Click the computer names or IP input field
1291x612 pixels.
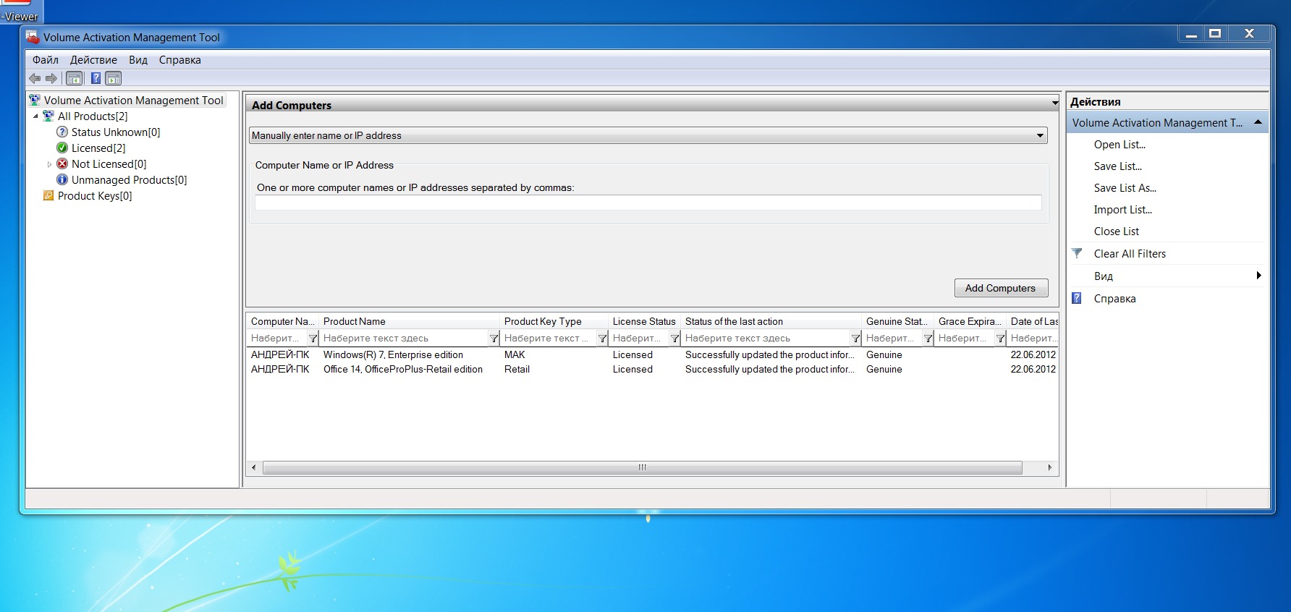[648, 203]
